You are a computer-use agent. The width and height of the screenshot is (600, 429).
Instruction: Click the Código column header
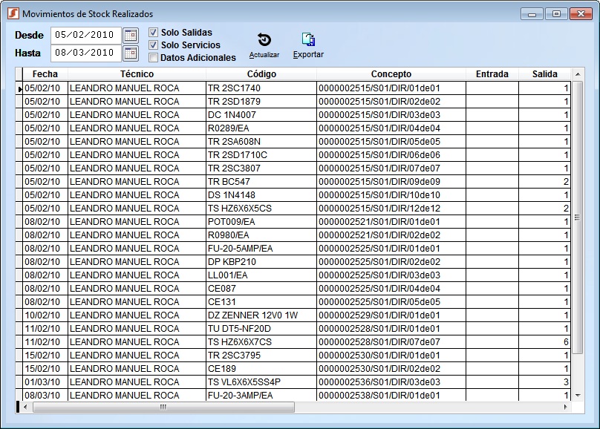coord(261,74)
